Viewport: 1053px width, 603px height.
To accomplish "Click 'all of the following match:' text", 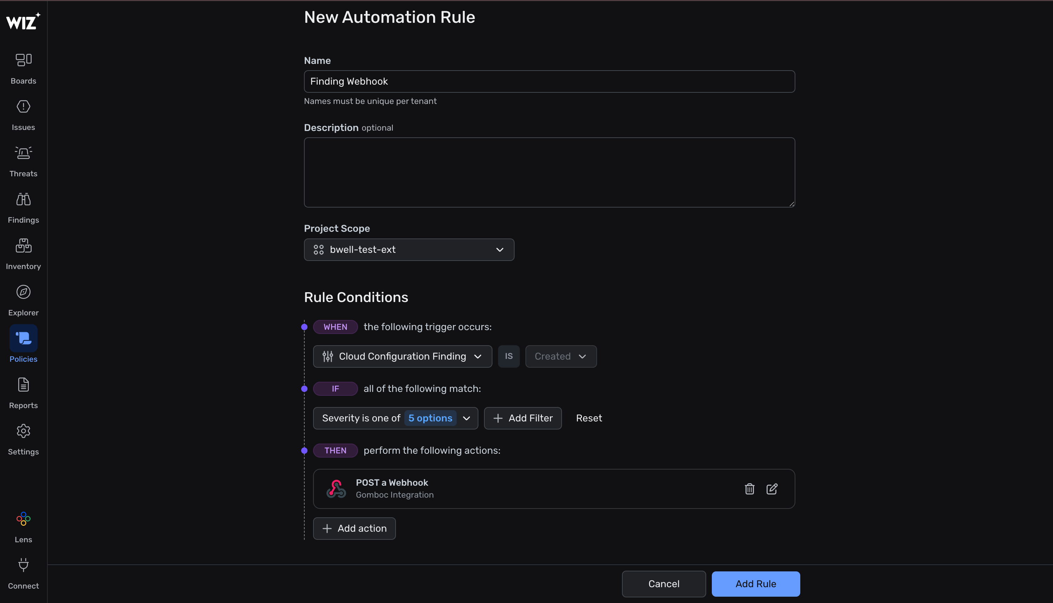I will click(x=422, y=388).
